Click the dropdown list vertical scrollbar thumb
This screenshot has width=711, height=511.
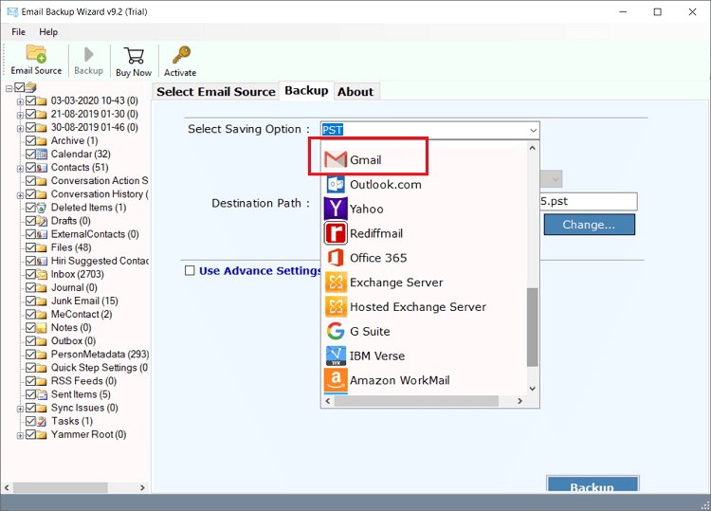click(533, 327)
